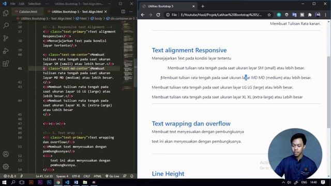Select the Utilities Bootstrap 5 browser tab
This screenshot has height=186, width=331.
coord(168,6)
